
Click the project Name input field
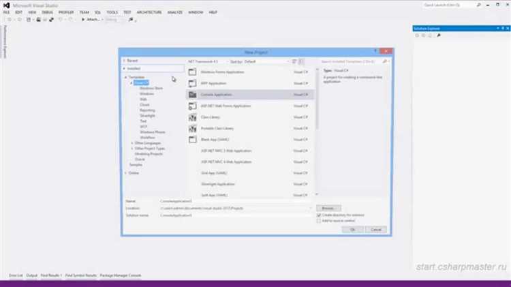[x=234, y=201]
